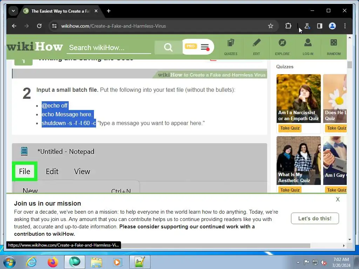Close the wikiHow browser tab

pos(96,11)
